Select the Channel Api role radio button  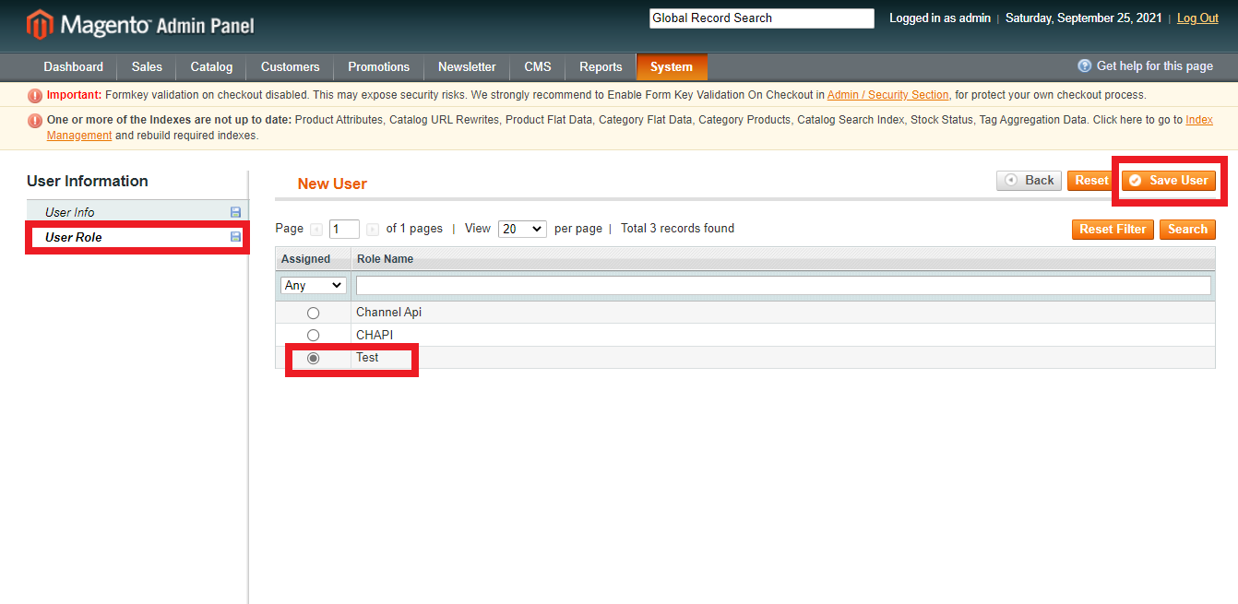(x=313, y=314)
